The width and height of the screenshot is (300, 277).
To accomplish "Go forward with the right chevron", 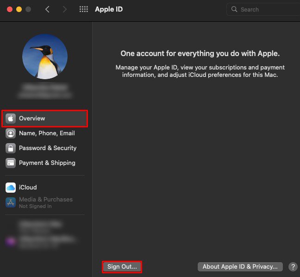I will coord(65,9).
